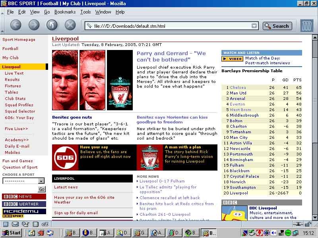Open the Window menu
The width and height of the screenshot is (318, 238).
pyautogui.click(x=103, y=12)
